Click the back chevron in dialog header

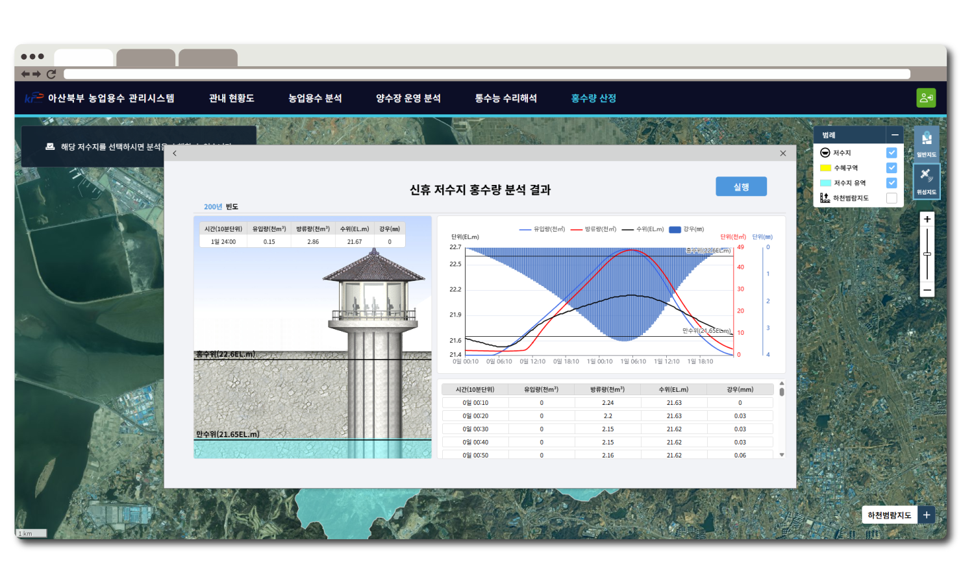(x=175, y=153)
